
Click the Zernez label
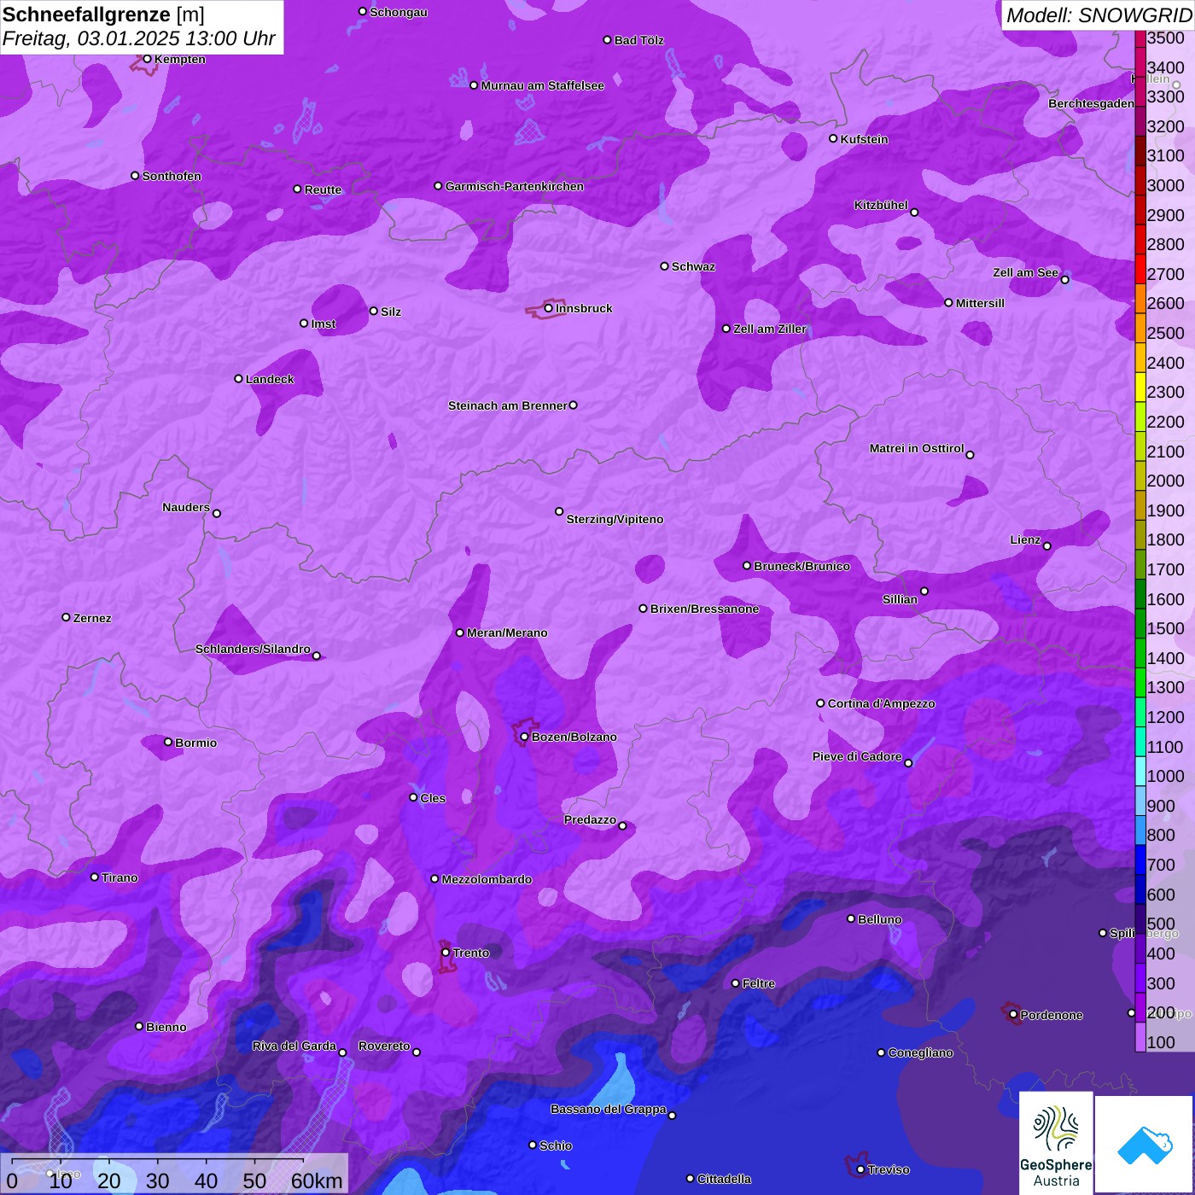[92, 618]
